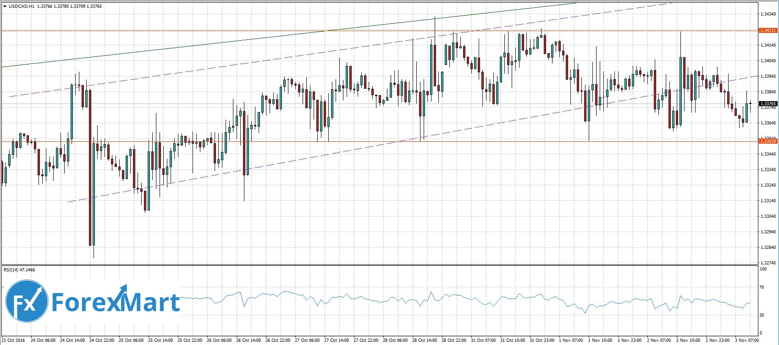Click the 27 Oct 06:00 time label

click(x=307, y=340)
